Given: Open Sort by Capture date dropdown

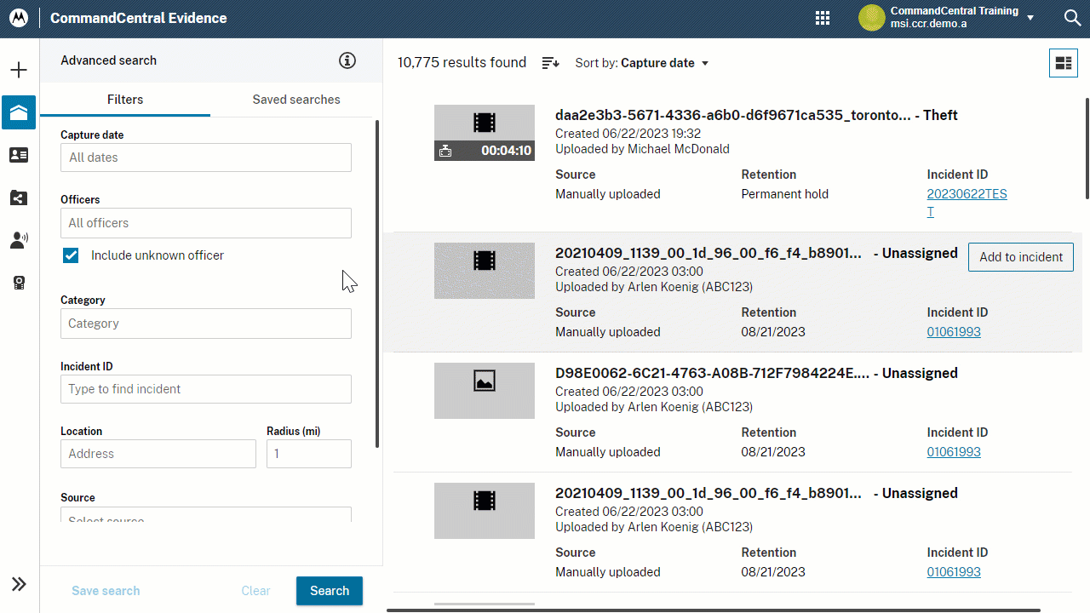Looking at the screenshot, I should pos(642,63).
